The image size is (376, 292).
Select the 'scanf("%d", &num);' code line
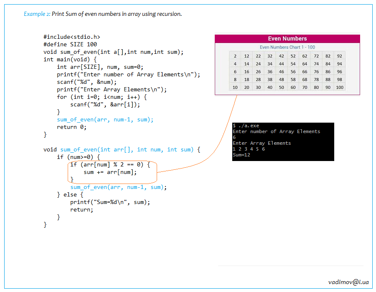coord(86,82)
